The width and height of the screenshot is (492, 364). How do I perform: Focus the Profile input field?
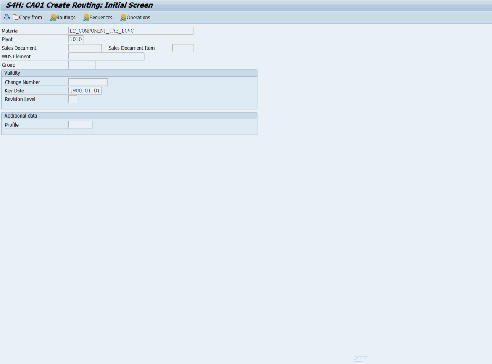coord(80,125)
